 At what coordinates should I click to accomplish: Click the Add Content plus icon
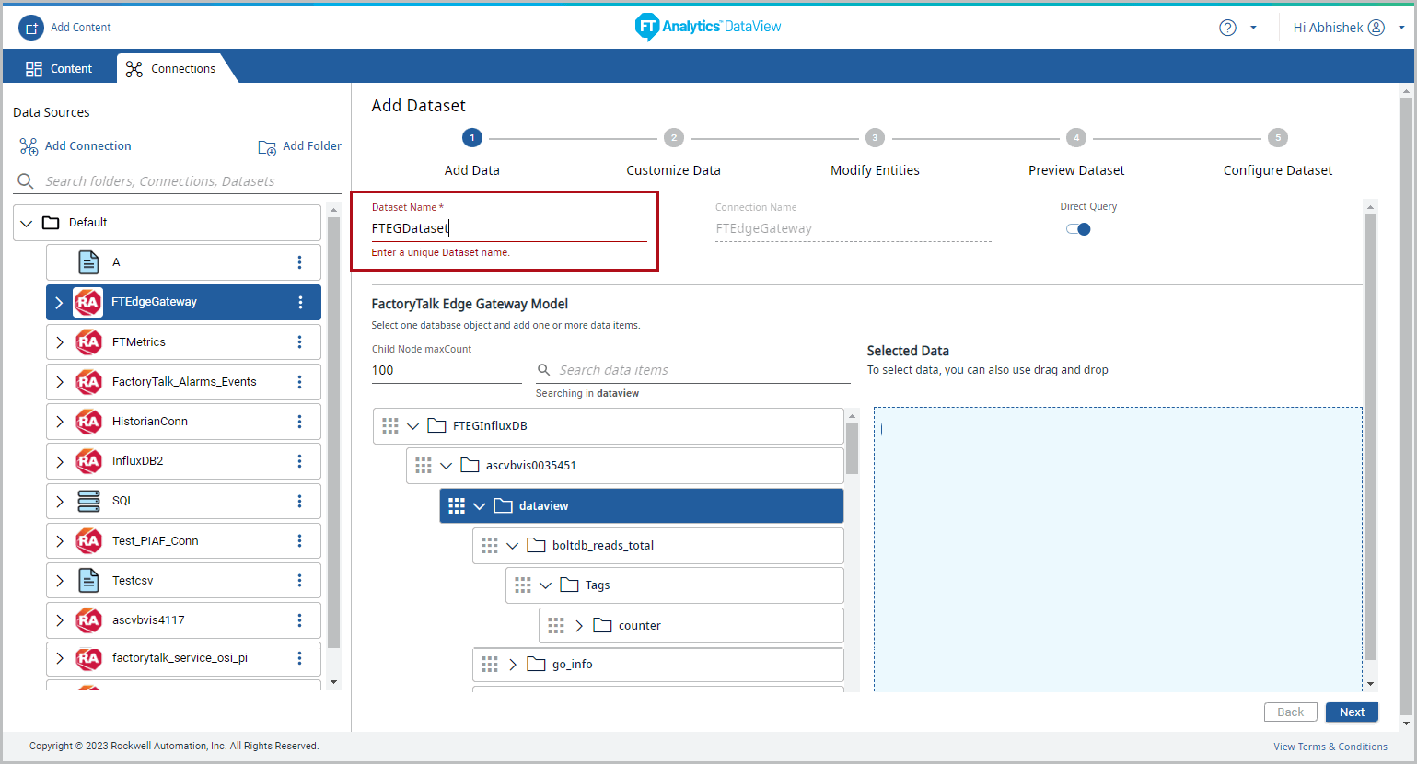pos(31,28)
